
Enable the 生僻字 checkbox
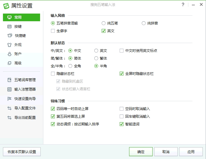click(53, 31)
